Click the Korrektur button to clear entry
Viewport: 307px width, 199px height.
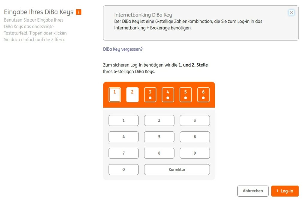(177, 169)
